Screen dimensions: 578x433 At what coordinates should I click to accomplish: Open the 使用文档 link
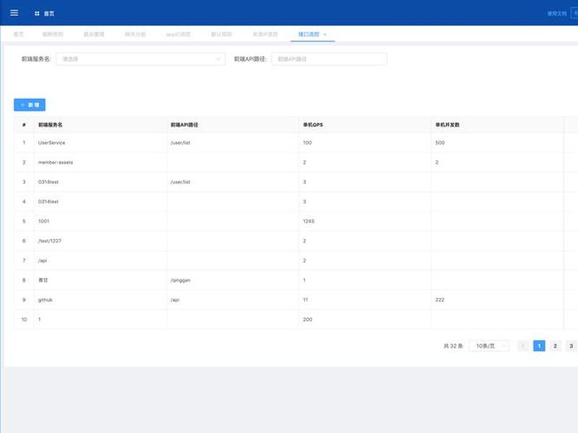point(556,14)
